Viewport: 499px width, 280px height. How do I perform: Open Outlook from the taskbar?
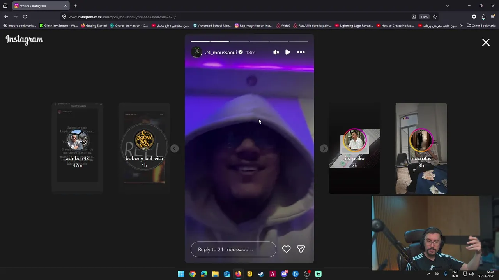tap(227, 274)
